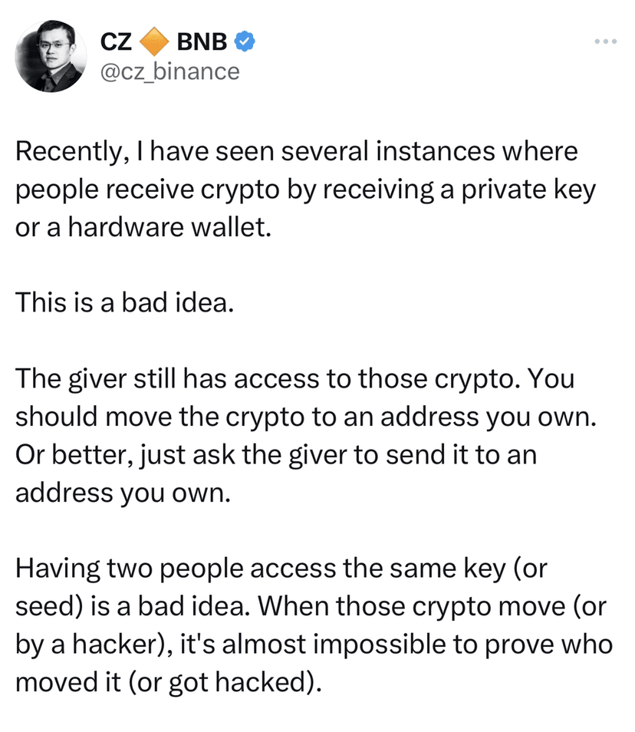Click the words "private key" in the tweet
Image resolution: width=635 pixels, height=732 pixels.
click(x=529, y=190)
